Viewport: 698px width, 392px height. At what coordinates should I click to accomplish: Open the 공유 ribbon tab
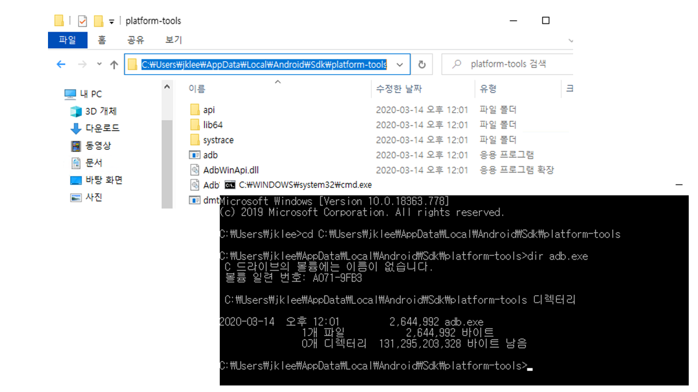pos(135,40)
